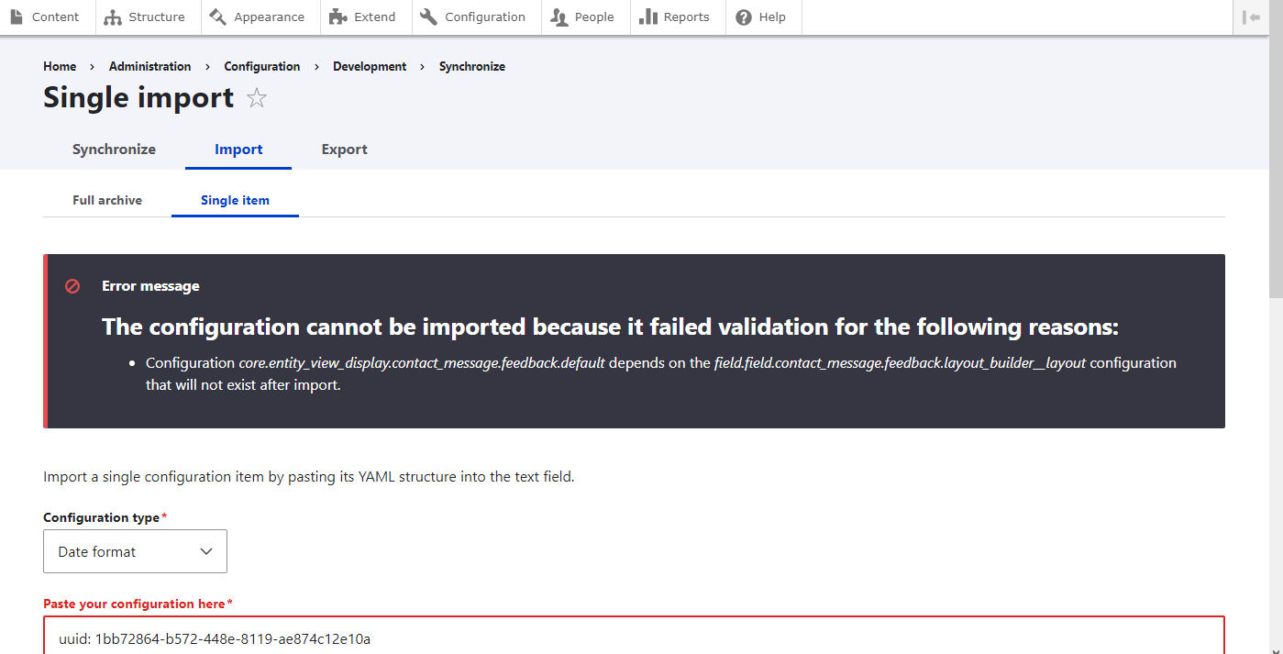
Task: Click the Appearance paintbrush icon
Action: pos(217,17)
